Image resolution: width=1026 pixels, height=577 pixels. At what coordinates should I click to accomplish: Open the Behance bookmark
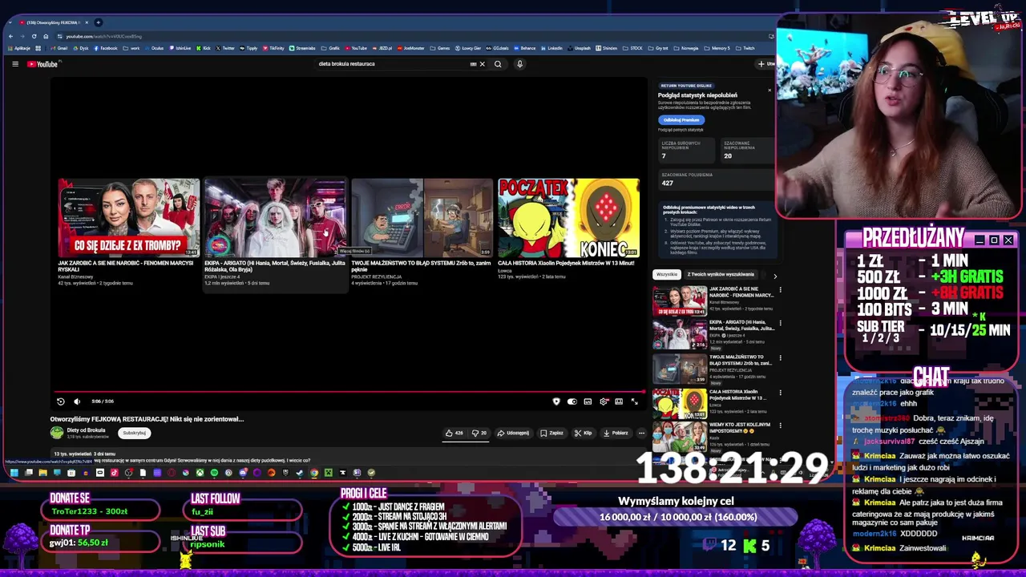pos(524,48)
